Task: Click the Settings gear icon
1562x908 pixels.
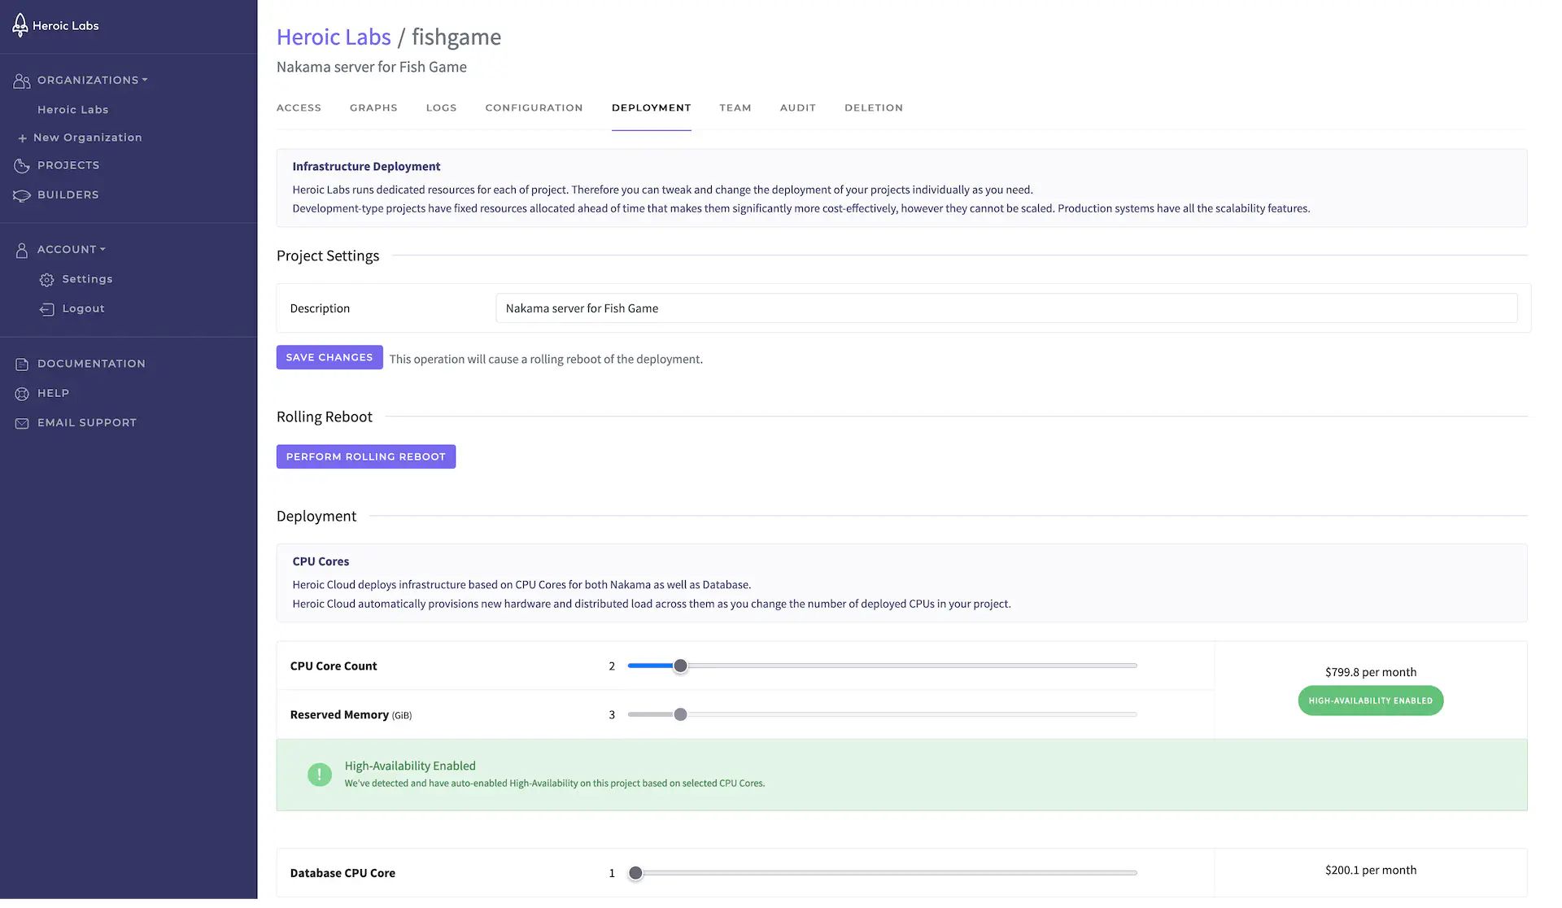Action: coord(46,280)
